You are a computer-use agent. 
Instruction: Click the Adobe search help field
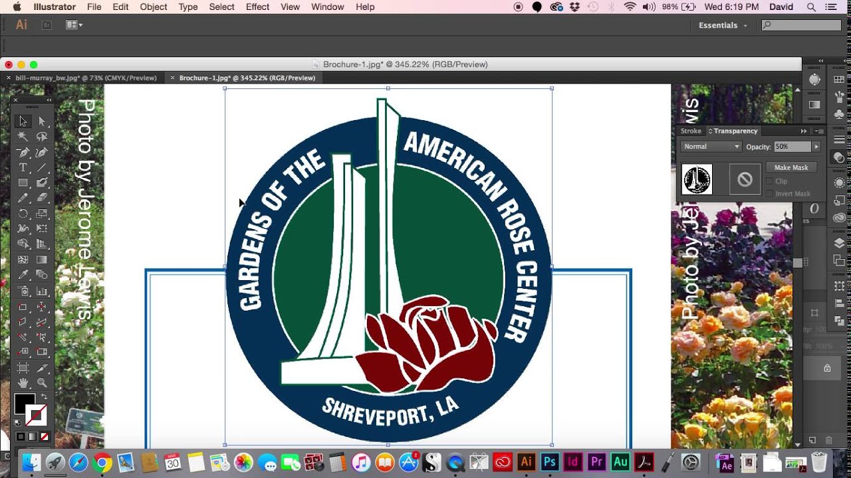[x=801, y=25]
